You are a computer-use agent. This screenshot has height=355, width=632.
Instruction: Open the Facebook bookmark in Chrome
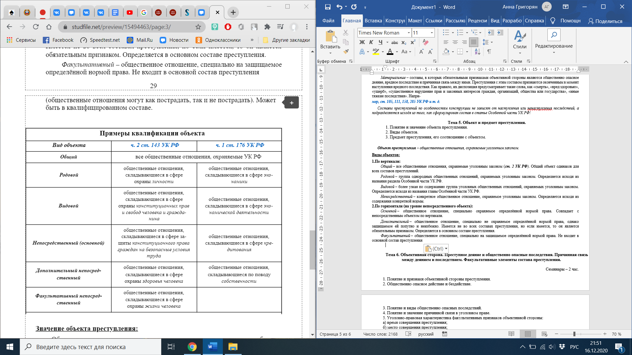pyautogui.click(x=58, y=40)
